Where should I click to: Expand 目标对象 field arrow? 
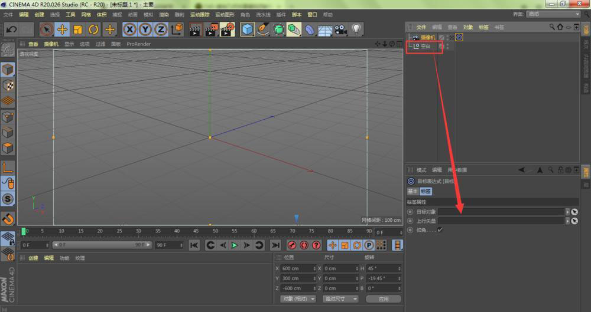pyautogui.click(x=568, y=212)
